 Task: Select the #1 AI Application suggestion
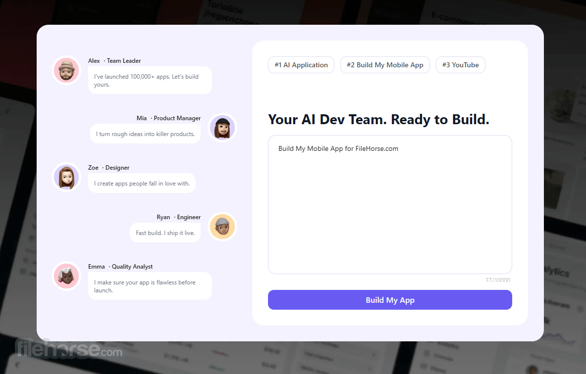301,65
